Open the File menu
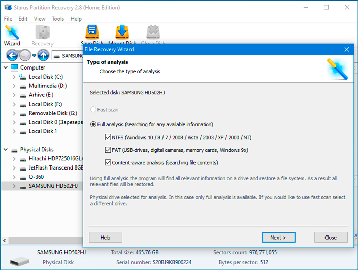The image size is (358, 270). pos(8,19)
